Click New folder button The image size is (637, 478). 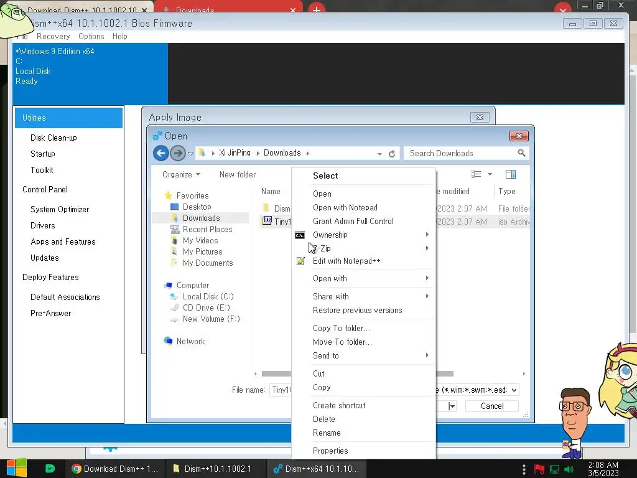[x=238, y=174]
